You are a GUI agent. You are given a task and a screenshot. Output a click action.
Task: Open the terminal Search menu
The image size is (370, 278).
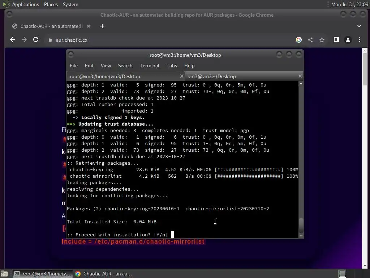125,66
